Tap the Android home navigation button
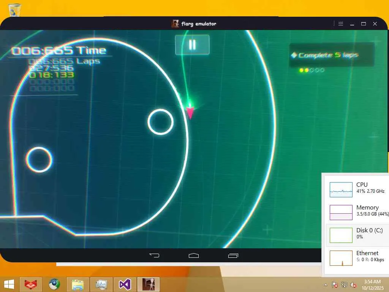389x292 pixels. [x=194, y=255]
